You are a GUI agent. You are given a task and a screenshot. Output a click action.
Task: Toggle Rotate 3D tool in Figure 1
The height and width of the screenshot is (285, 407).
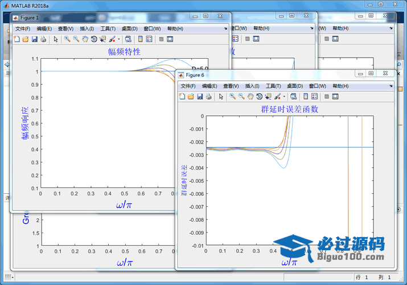(93, 39)
